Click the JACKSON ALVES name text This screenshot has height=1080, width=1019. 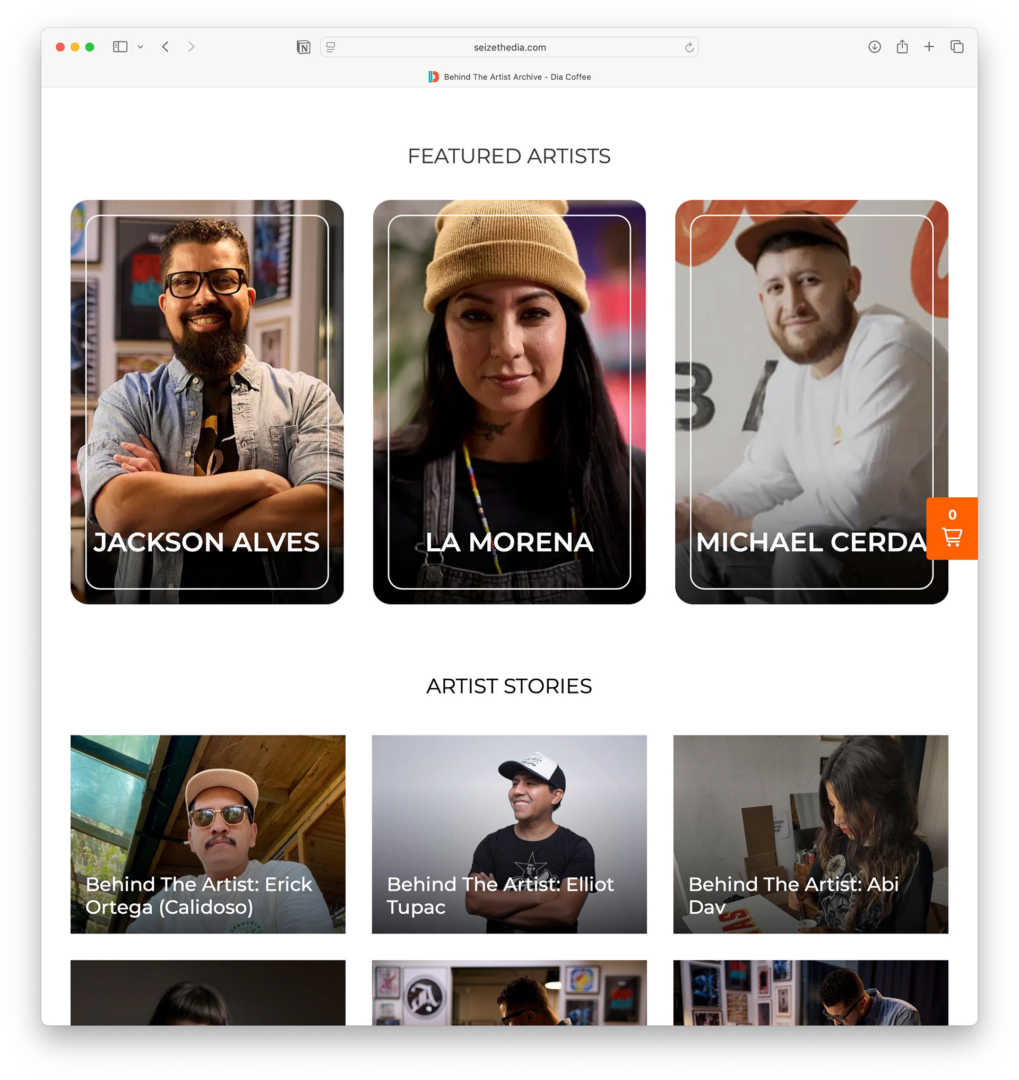(x=206, y=542)
